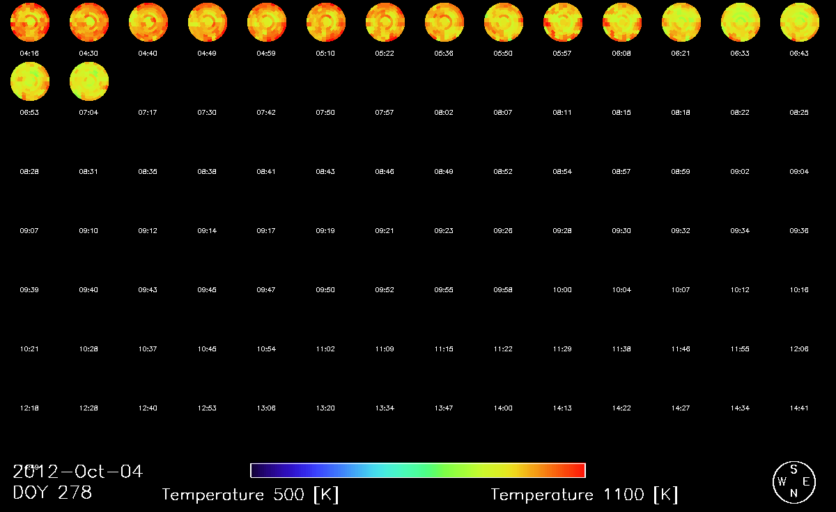The image size is (836, 512).
Task: Click the 09:36 time label
Action: point(799,230)
